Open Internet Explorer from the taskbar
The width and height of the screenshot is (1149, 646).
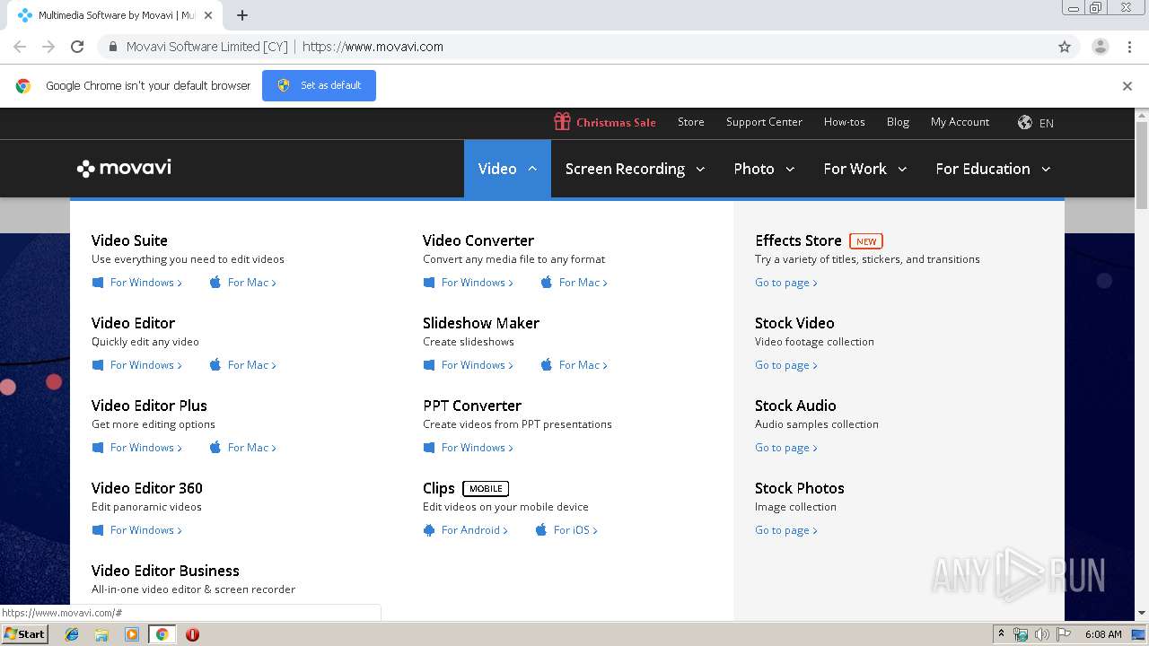[x=72, y=634]
